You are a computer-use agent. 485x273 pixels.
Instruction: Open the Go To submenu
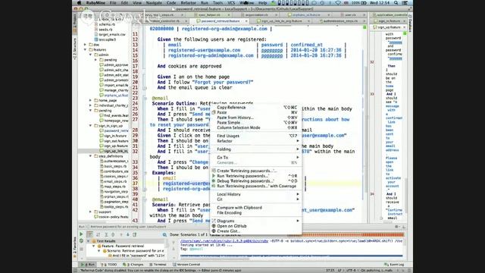coord(255,158)
